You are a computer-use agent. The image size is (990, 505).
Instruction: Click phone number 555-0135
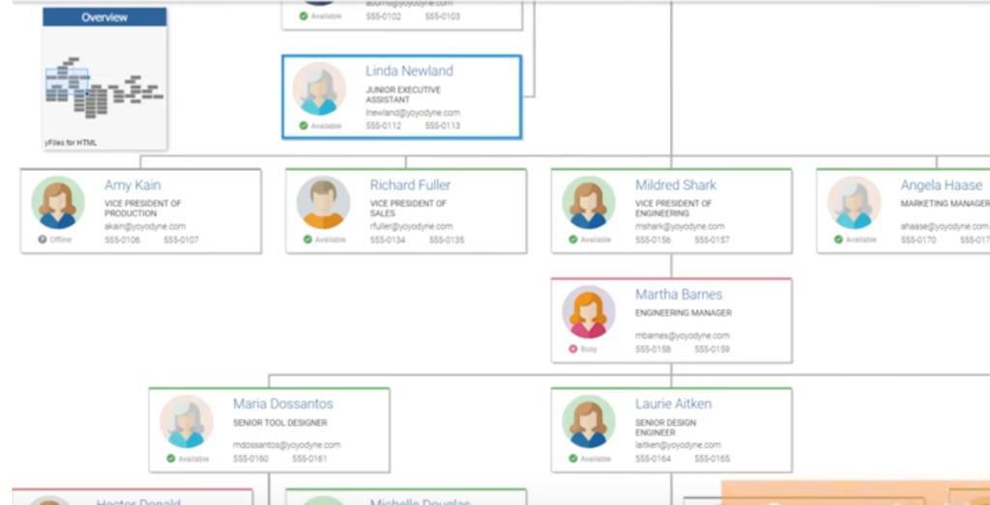click(x=447, y=239)
